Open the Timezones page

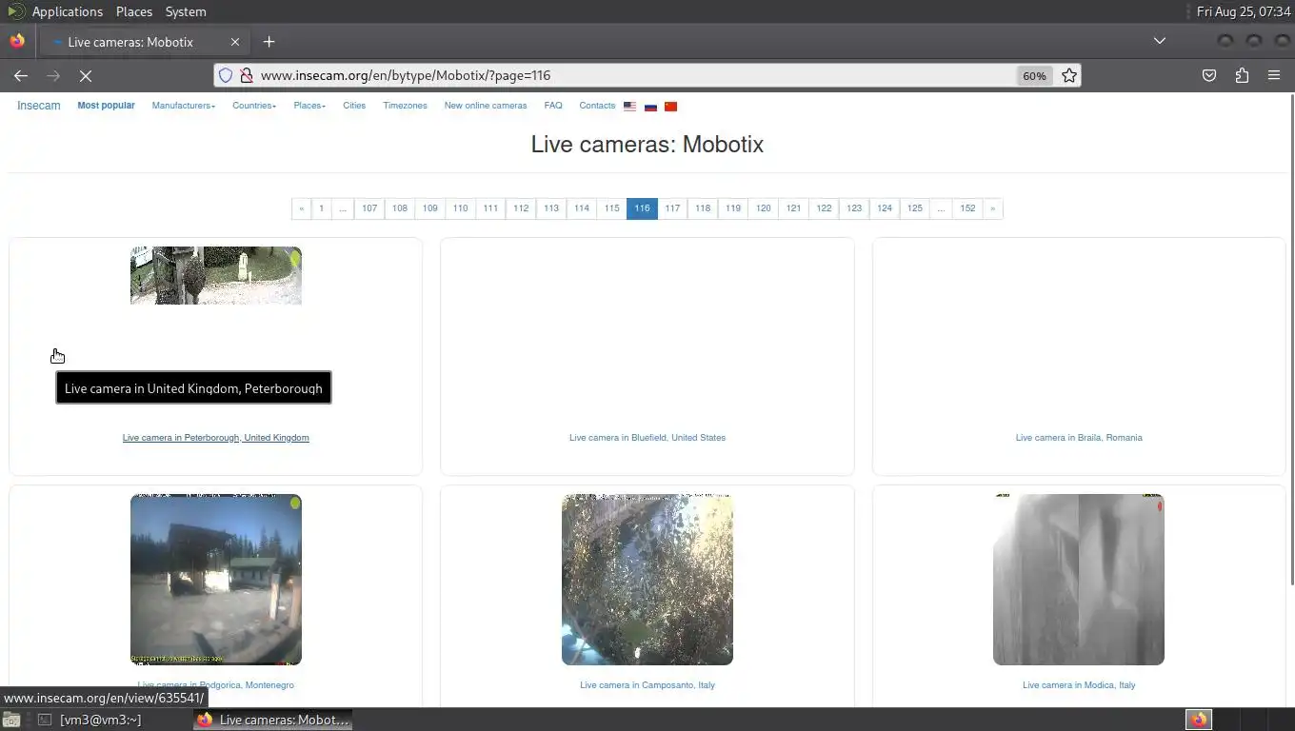pos(405,106)
